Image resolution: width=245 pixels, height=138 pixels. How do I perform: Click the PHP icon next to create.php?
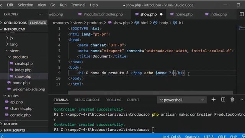(x=11, y=64)
